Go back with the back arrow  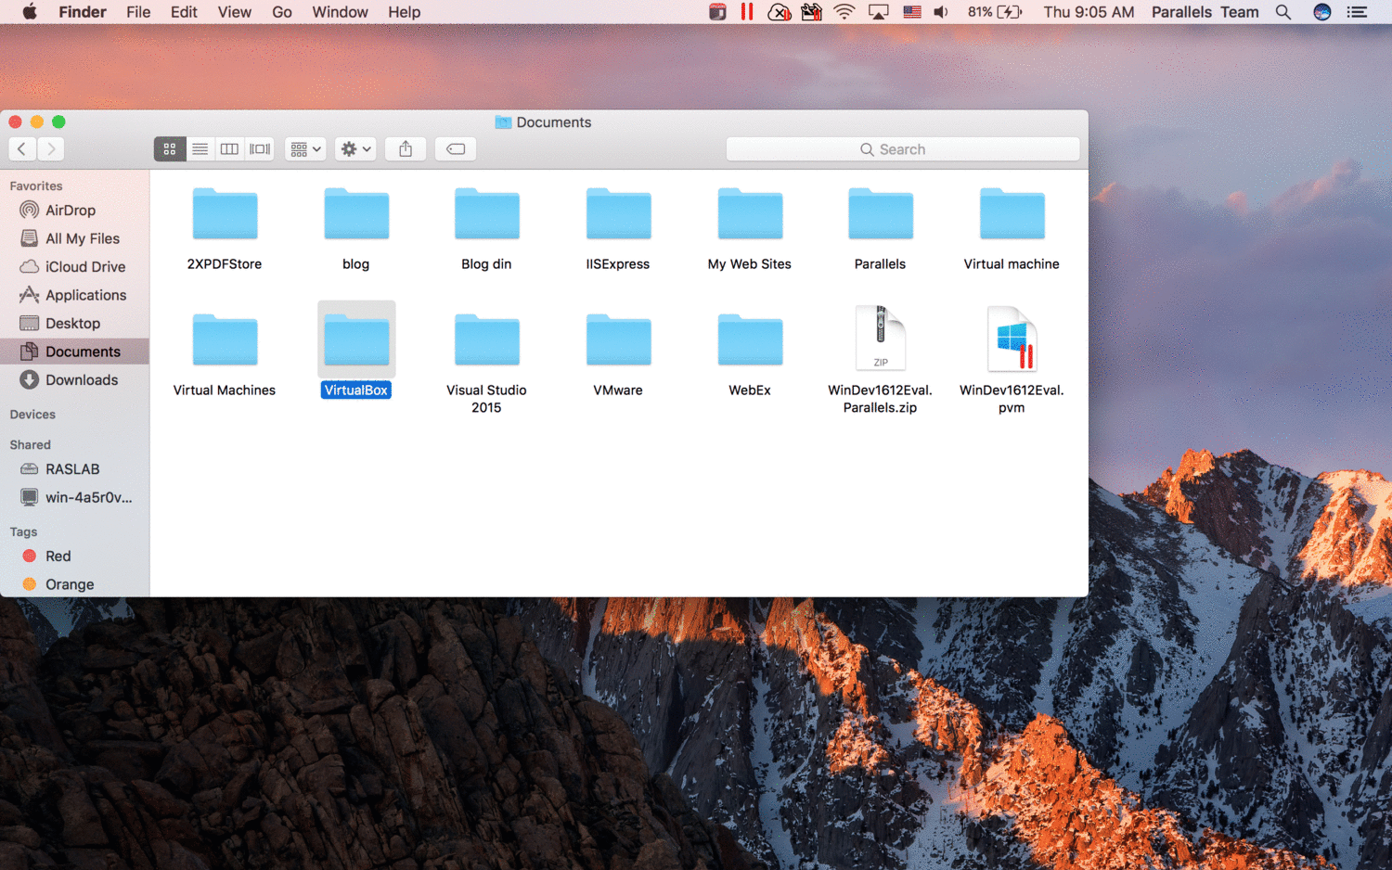click(22, 148)
